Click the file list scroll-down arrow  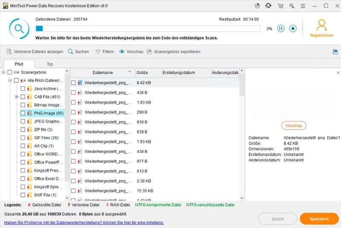[x=242, y=198]
